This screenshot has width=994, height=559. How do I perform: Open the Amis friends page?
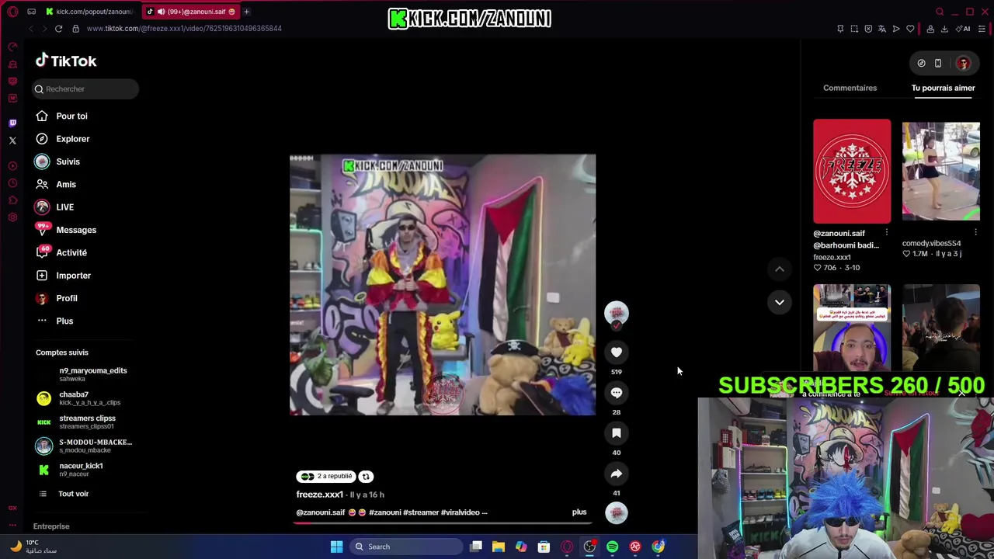[x=56, y=184]
